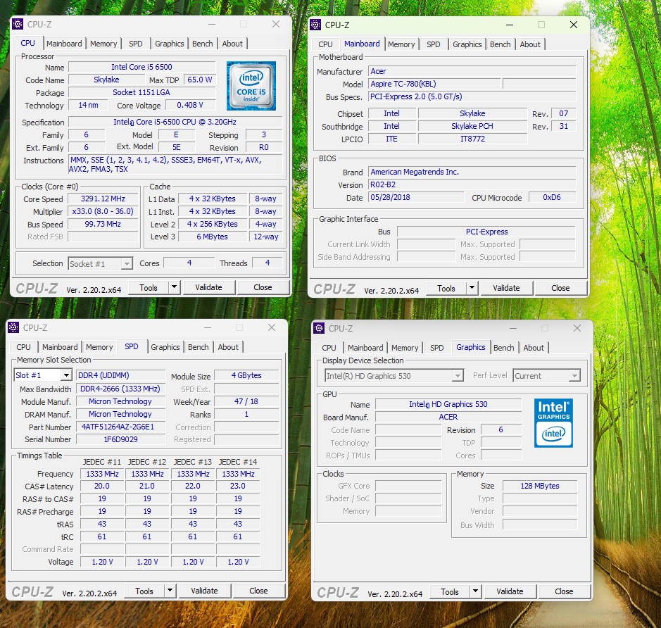Click LPCIO model field IT8772
Image resolution: width=661 pixels, height=628 pixels.
coord(472,139)
